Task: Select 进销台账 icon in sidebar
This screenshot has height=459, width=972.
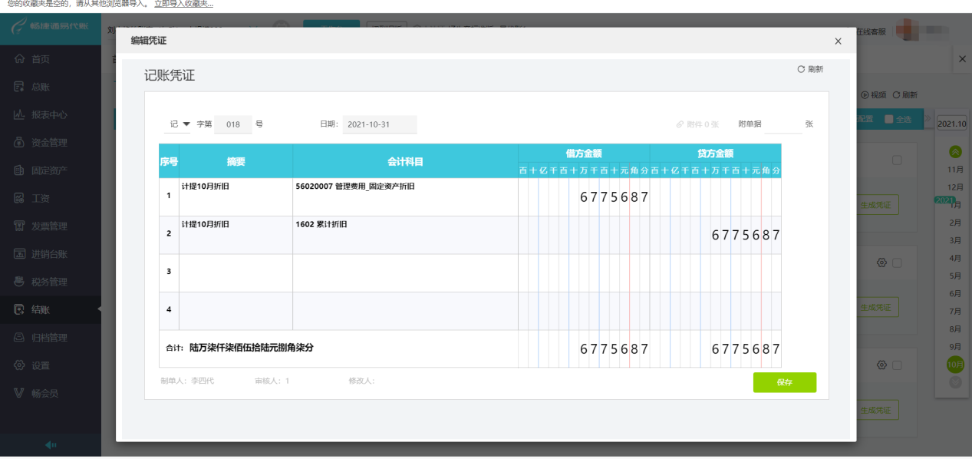Action: (20, 254)
